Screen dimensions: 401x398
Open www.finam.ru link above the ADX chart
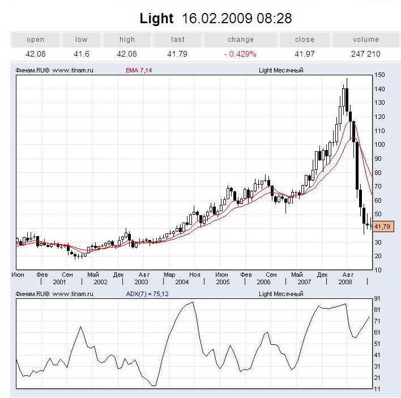coord(72,294)
